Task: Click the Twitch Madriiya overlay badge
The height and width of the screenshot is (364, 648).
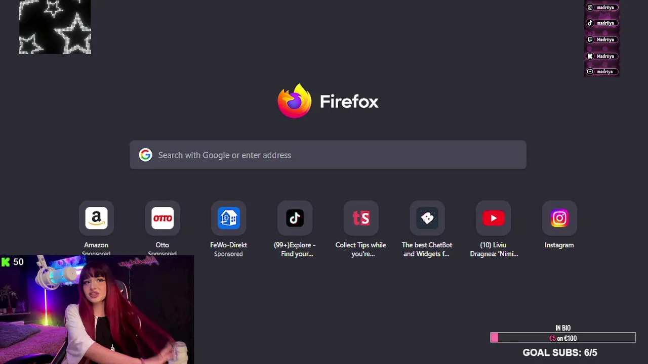Action: [x=601, y=39]
